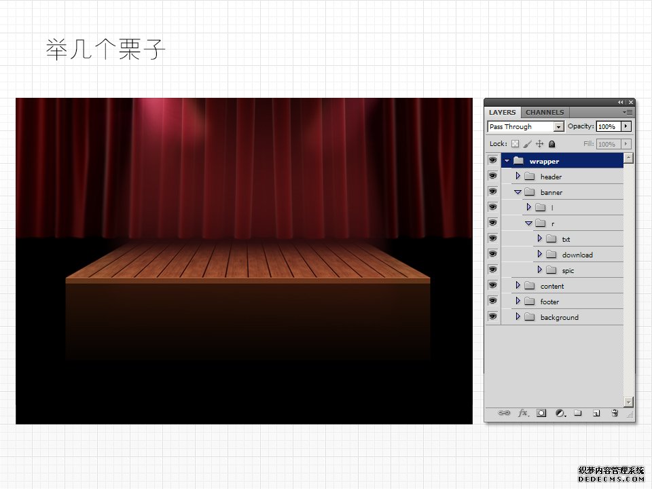The height and width of the screenshot is (489, 652).
Task: Hide the wrapper group
Action: tap(493, 160)
